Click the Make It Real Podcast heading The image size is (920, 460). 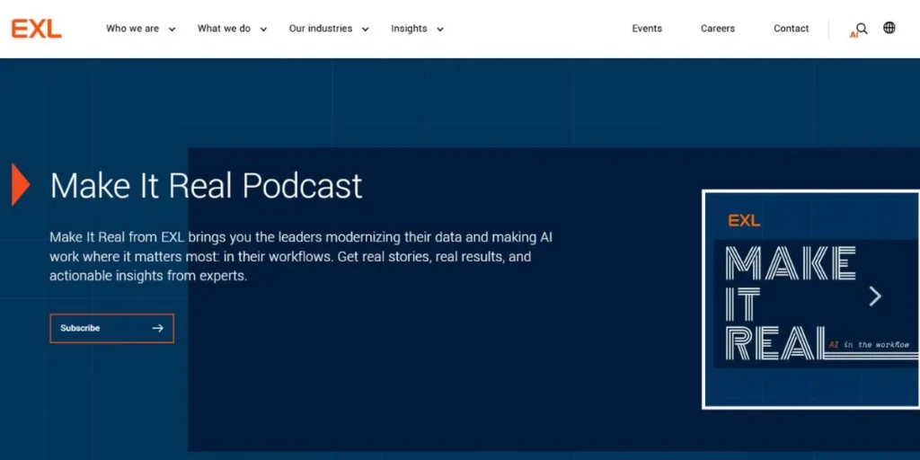207,186
